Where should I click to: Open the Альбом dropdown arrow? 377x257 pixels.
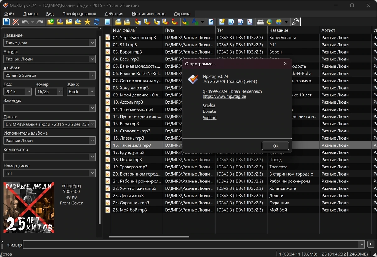(x=92, y=75)
